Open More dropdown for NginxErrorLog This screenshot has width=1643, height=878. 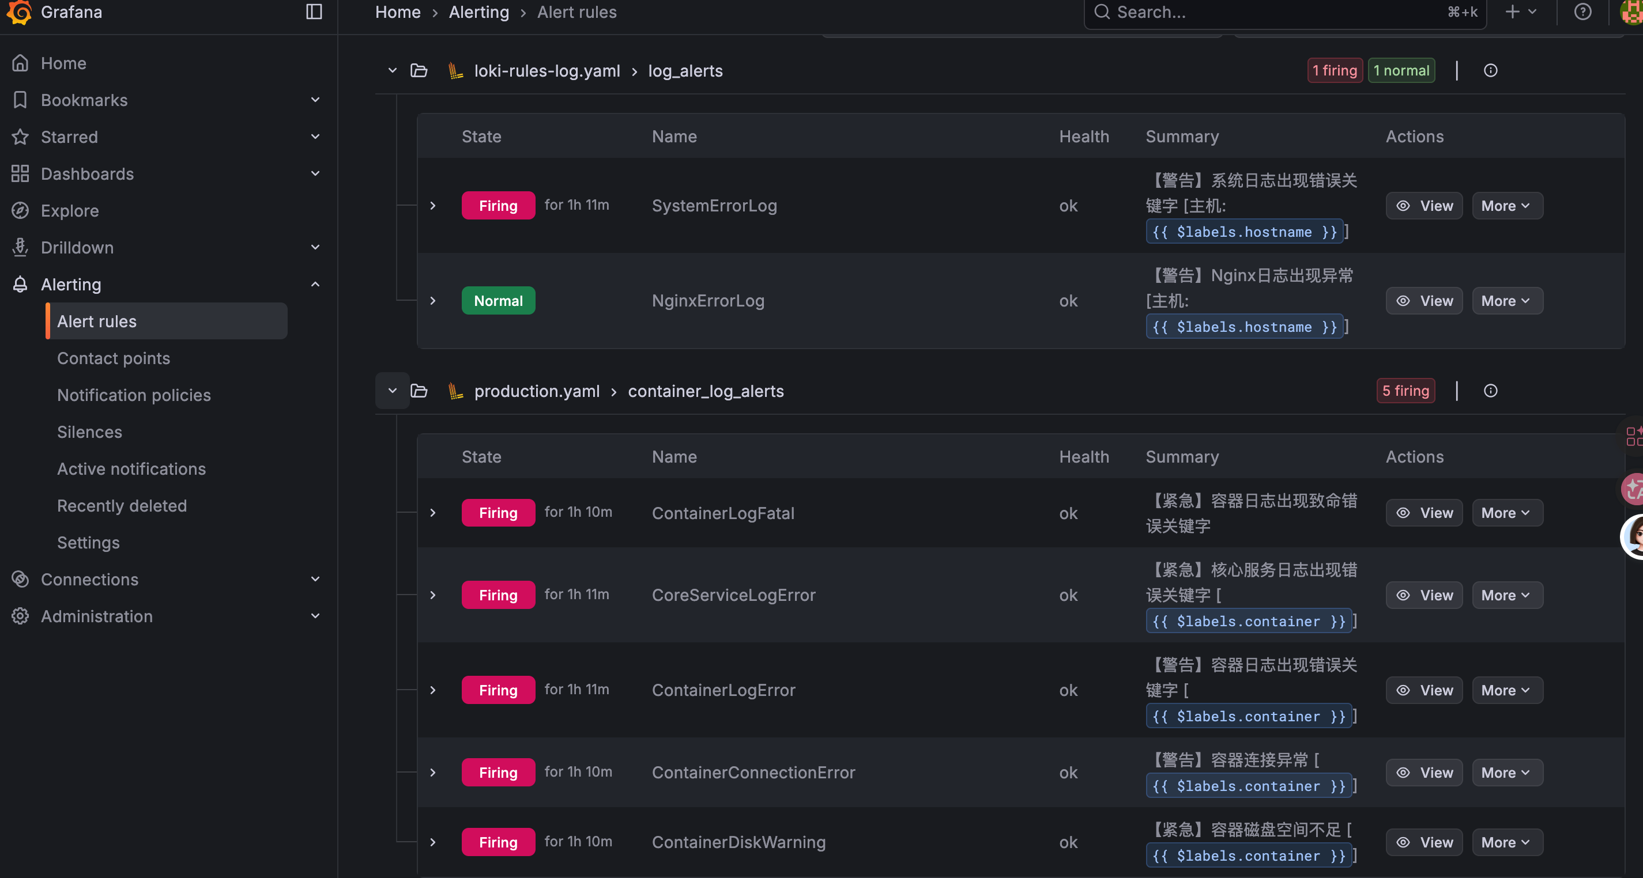(x=1506, y=301)
